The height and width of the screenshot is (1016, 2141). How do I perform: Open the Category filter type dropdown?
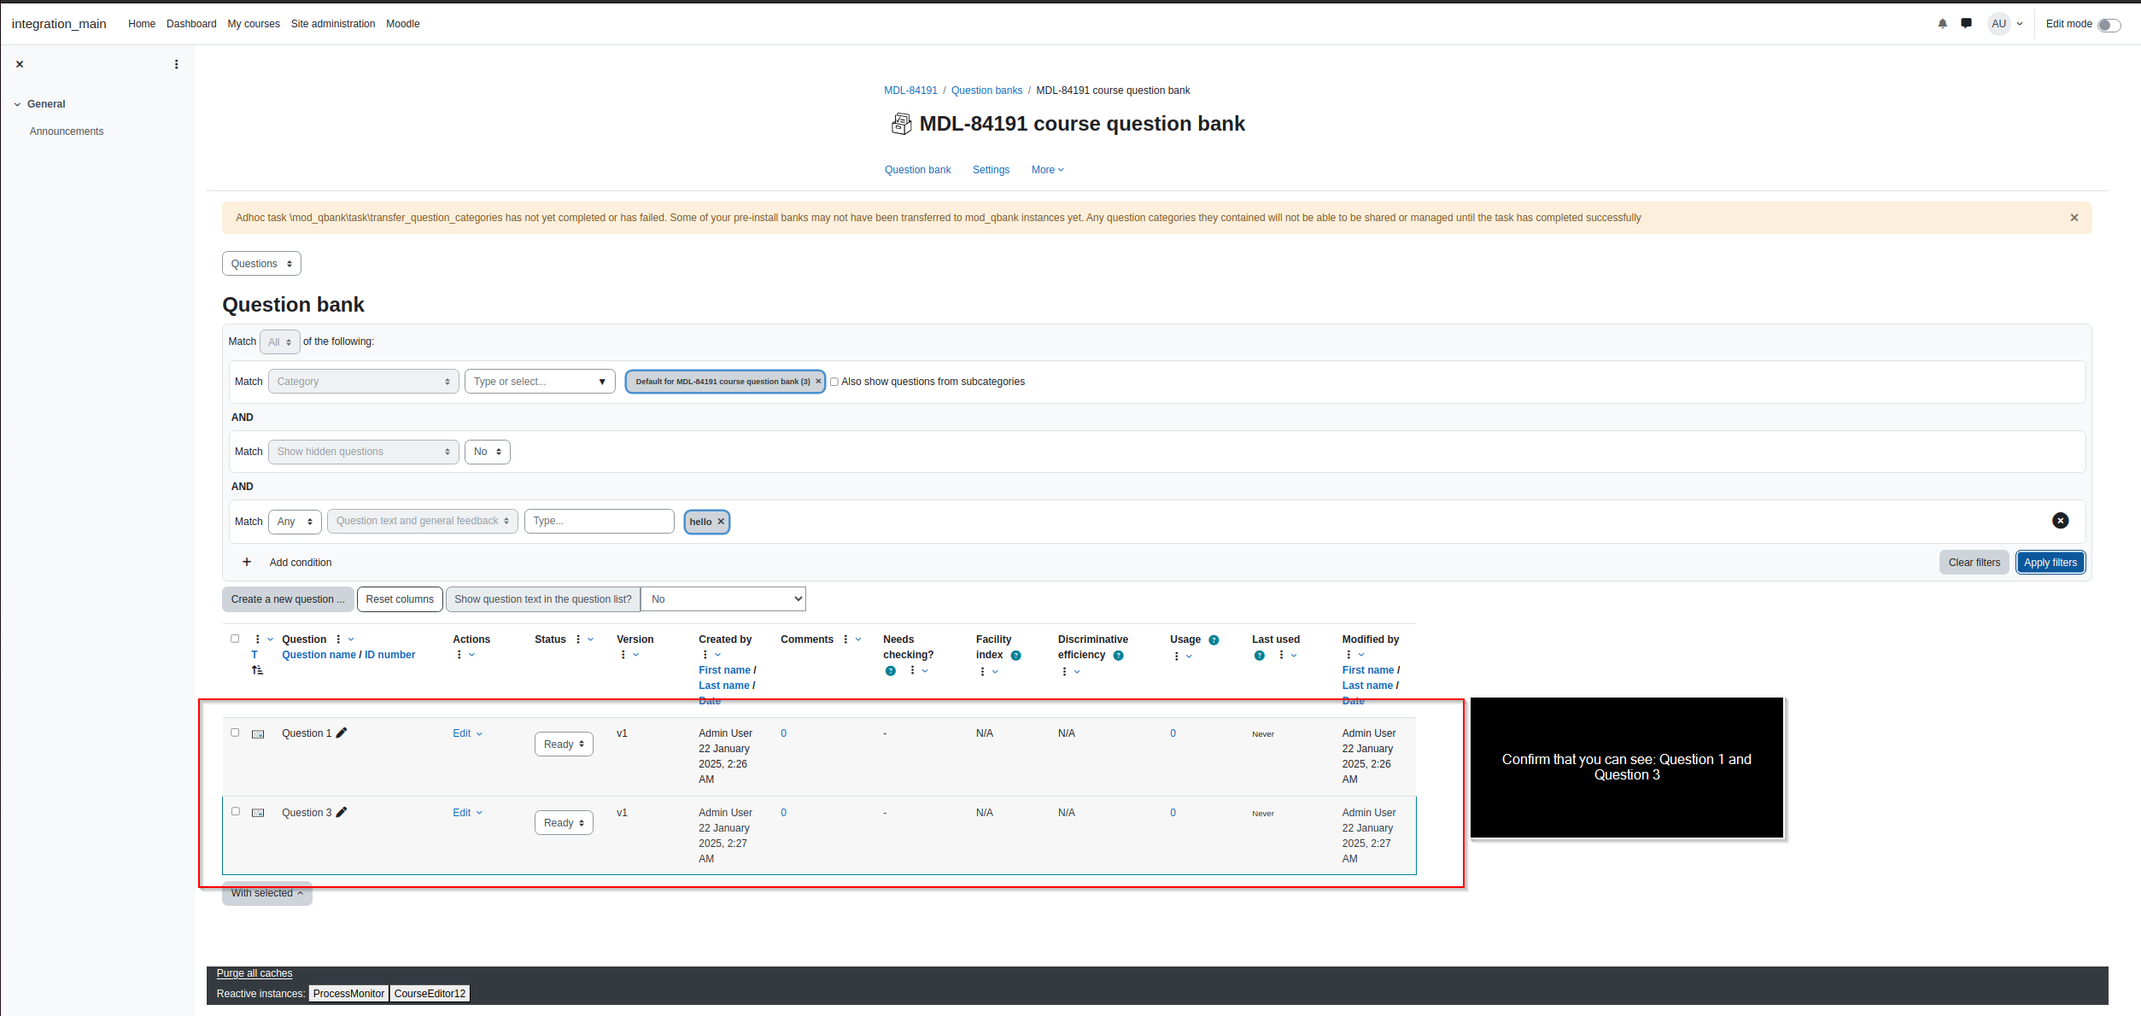[363, 382]
